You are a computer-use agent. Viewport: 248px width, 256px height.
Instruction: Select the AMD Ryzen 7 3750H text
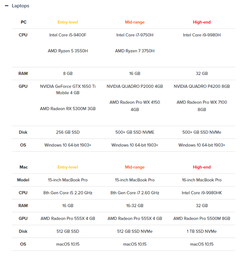pyautogui.click(x=135, y=51)
